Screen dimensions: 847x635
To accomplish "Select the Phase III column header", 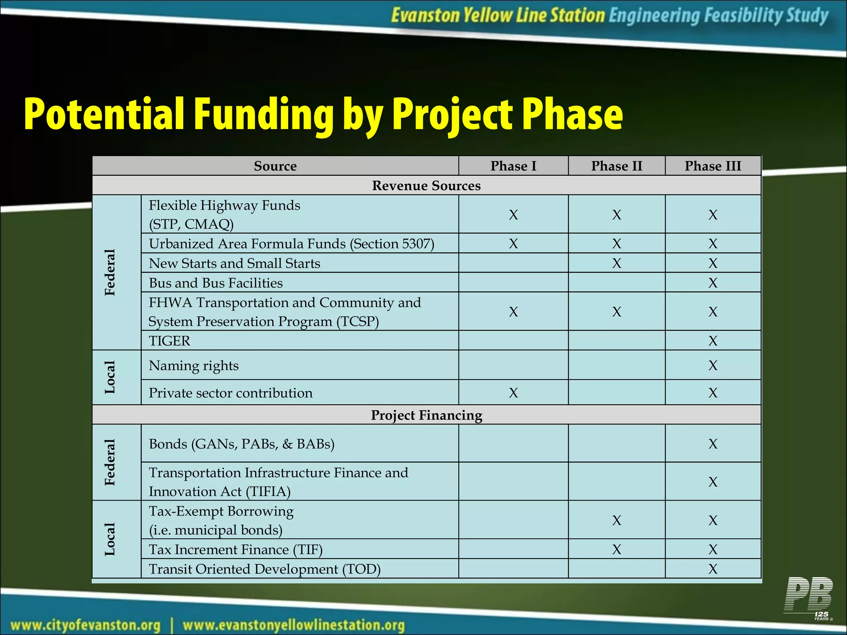I will [713, 166].
